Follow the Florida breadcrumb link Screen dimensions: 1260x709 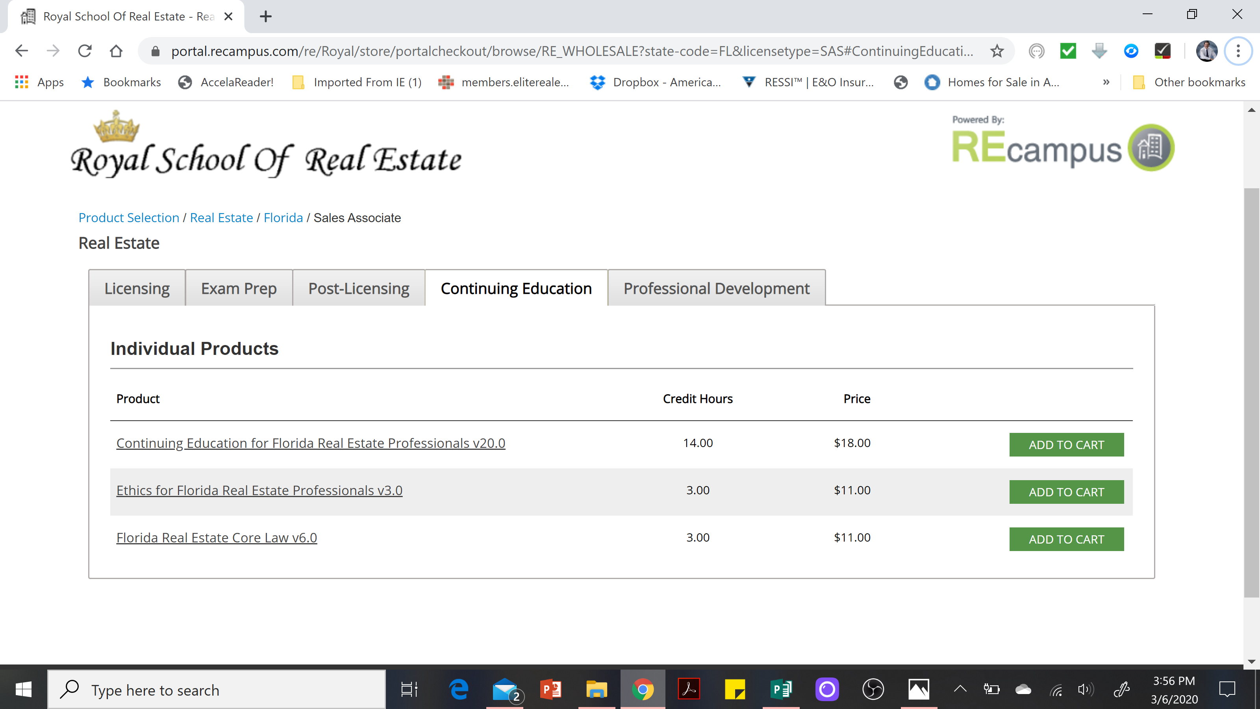(283, 218)
